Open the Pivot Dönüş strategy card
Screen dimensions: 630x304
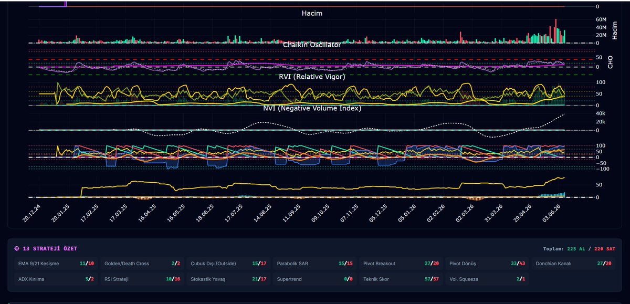488,264
